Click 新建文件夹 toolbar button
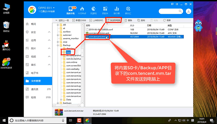 [x=79, y=20]
